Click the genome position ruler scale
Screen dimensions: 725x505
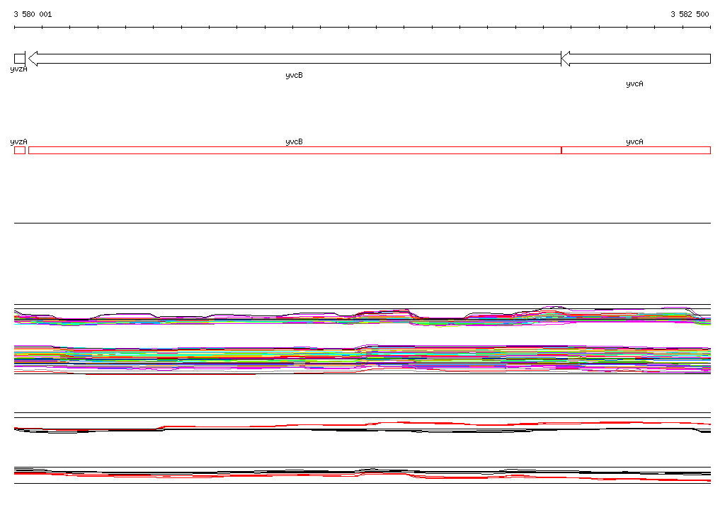click(362, 28)
